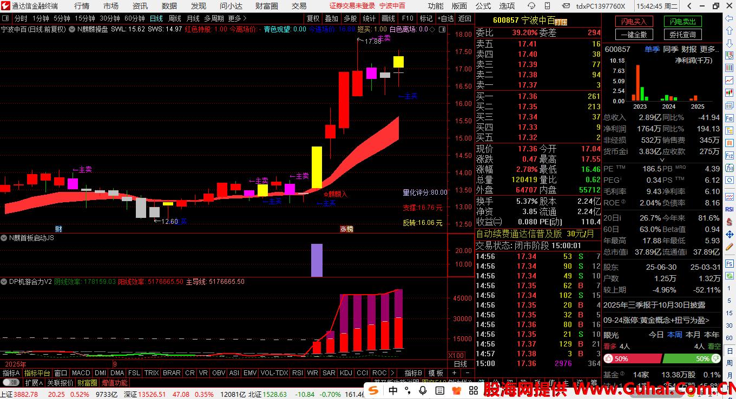
Task: Open the 行情 menu
Action: point(82,6)
